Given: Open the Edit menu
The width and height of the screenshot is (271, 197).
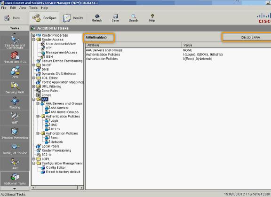Looking at the screenshot, I should 13,8.
